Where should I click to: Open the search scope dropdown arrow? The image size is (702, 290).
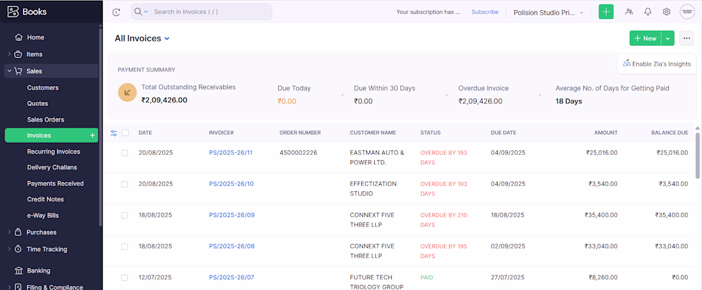point(146,12)
